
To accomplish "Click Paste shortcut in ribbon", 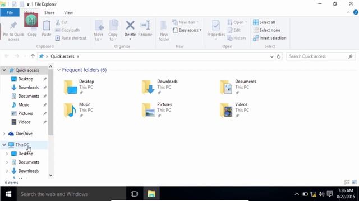I will point(71,38).
